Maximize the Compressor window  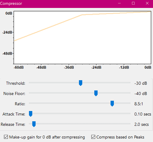(133, 3)
